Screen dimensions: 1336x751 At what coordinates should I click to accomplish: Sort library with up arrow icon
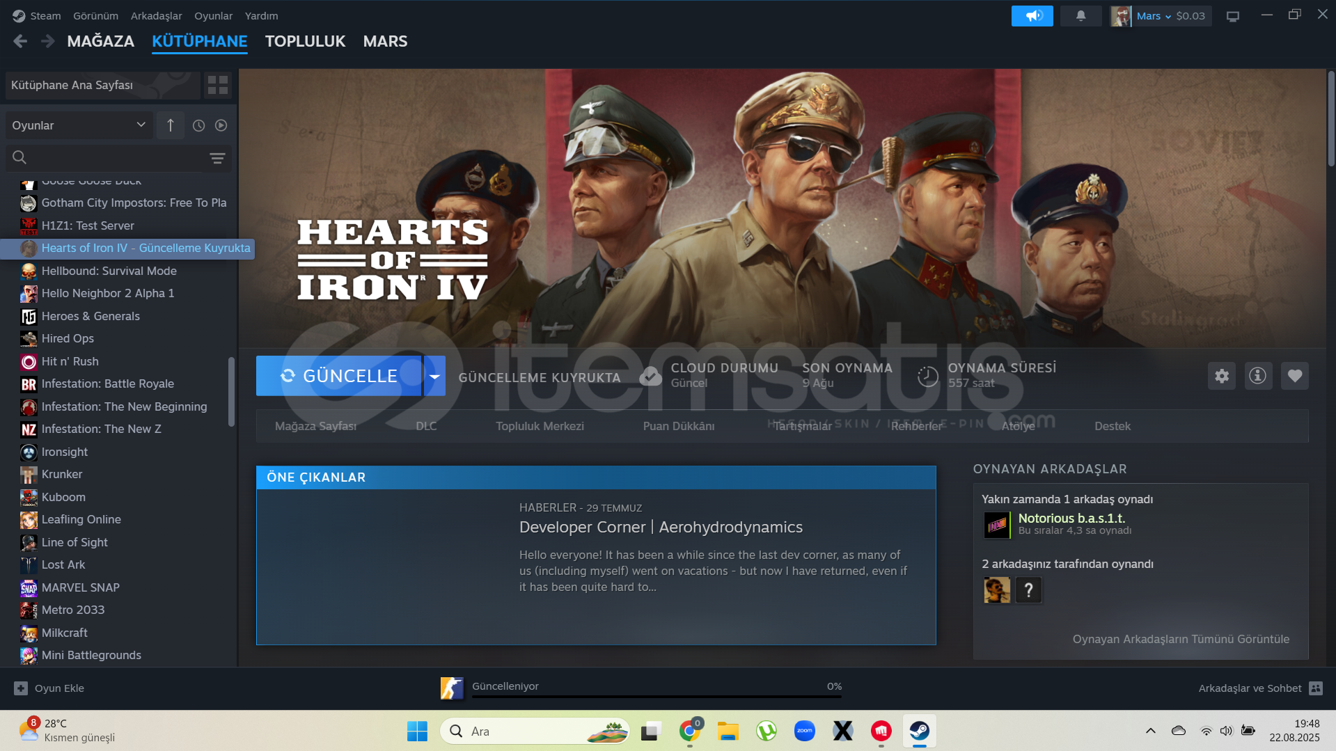[171, 125]
